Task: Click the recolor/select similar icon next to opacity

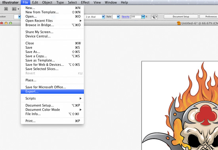Action: click(x=153, y=17)
